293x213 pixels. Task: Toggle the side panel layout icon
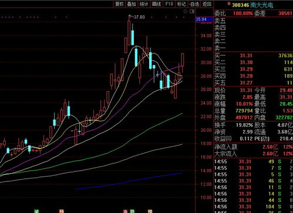[192, 12]
